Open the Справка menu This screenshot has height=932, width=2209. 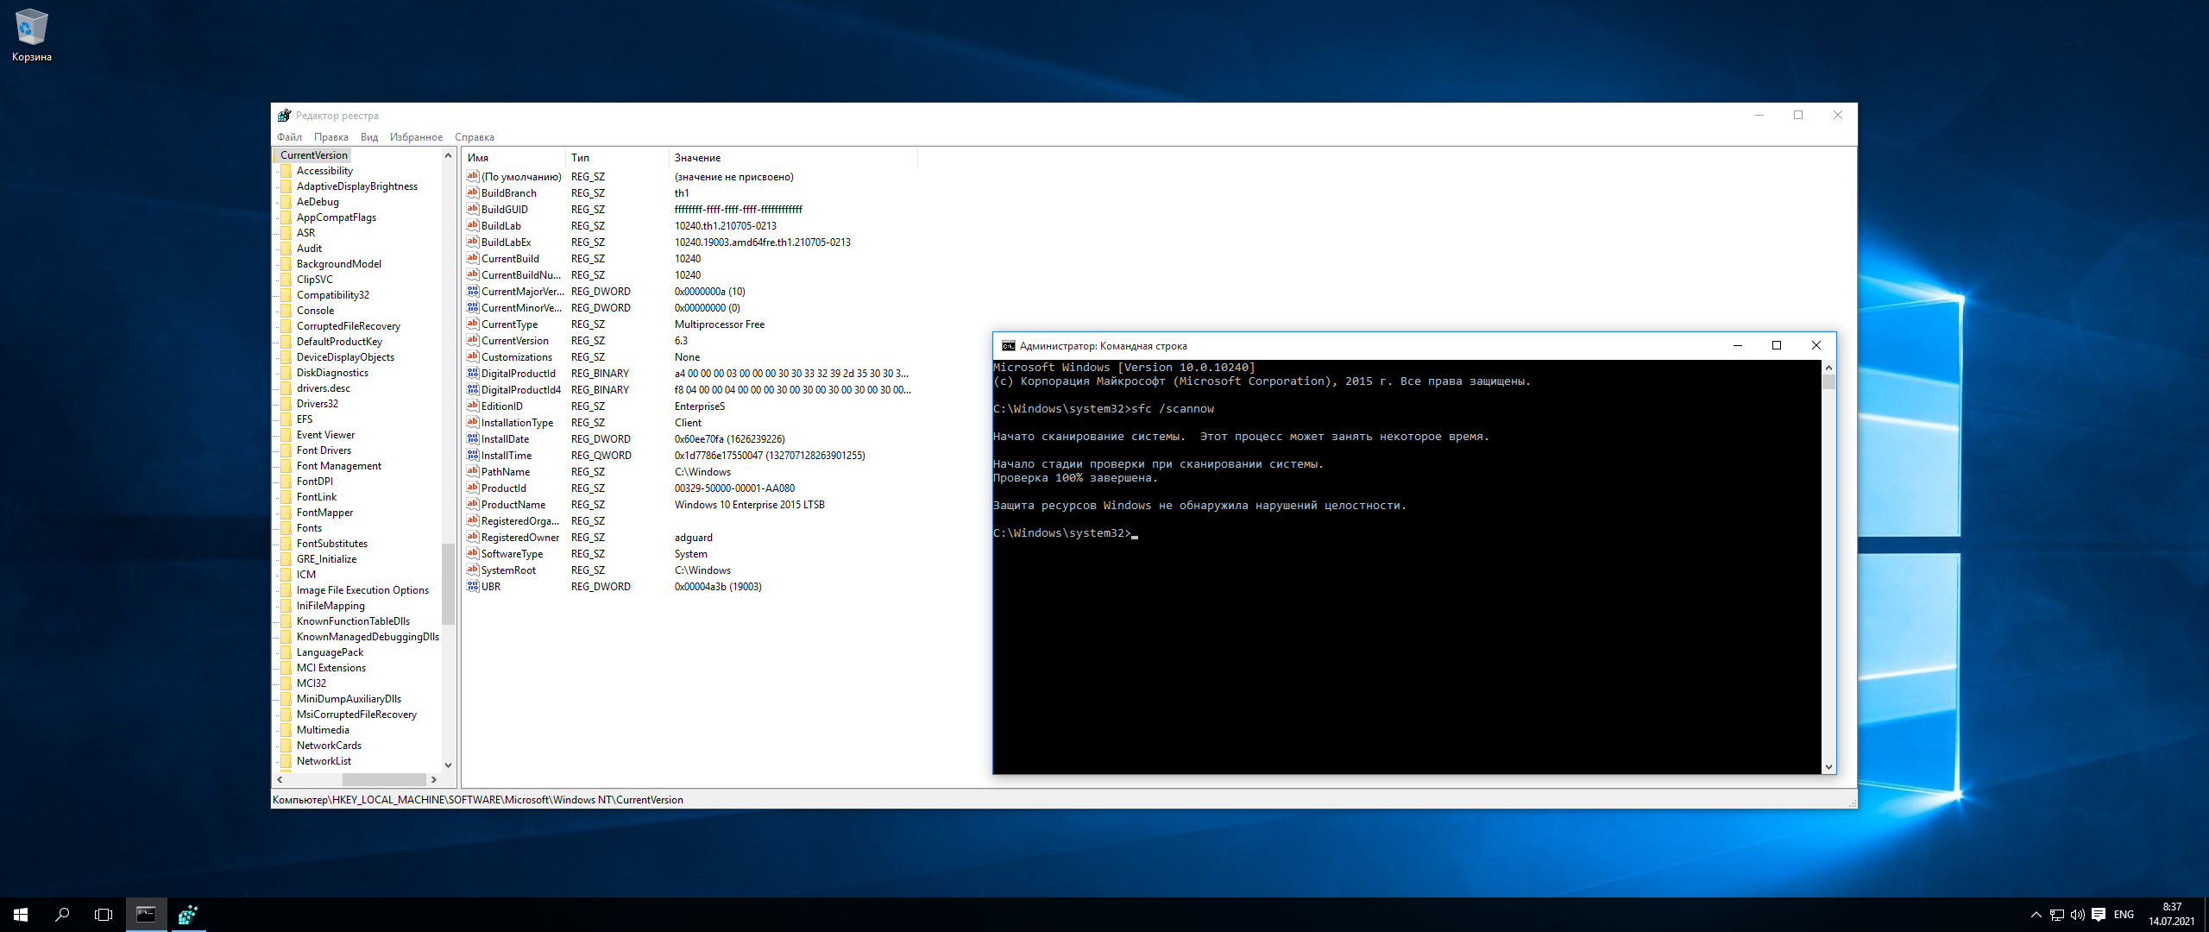475,137
